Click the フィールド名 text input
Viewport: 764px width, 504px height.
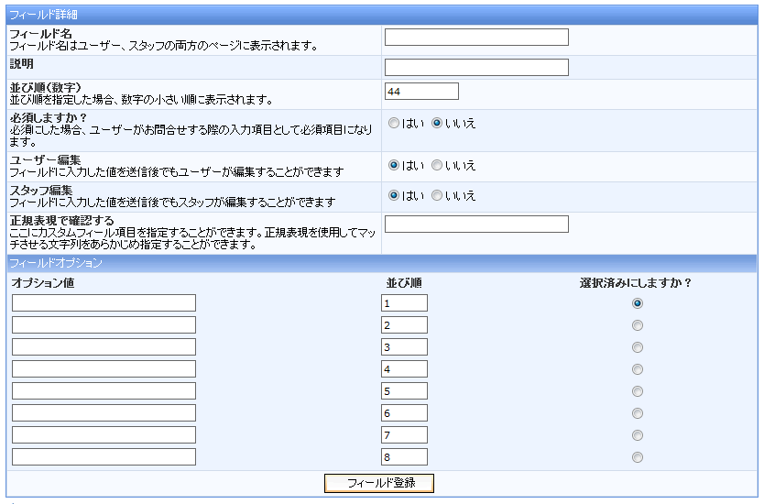click(x=476, y=37)
